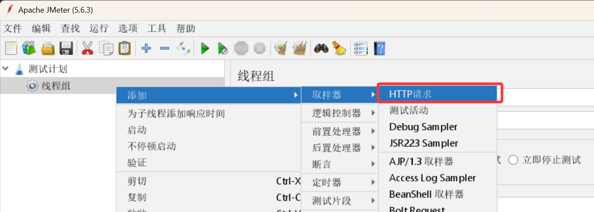Viewport: 594px width, 212px height.
Task: Save the test plan with floppy icon
Action: pyautogui.click(x=66, y=48)
